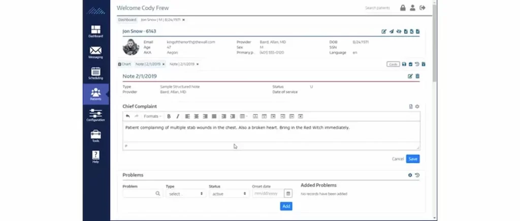
Task: Align text right in editor
Action: point(205,116)
